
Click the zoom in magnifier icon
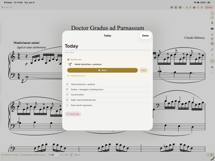[67, 155]
